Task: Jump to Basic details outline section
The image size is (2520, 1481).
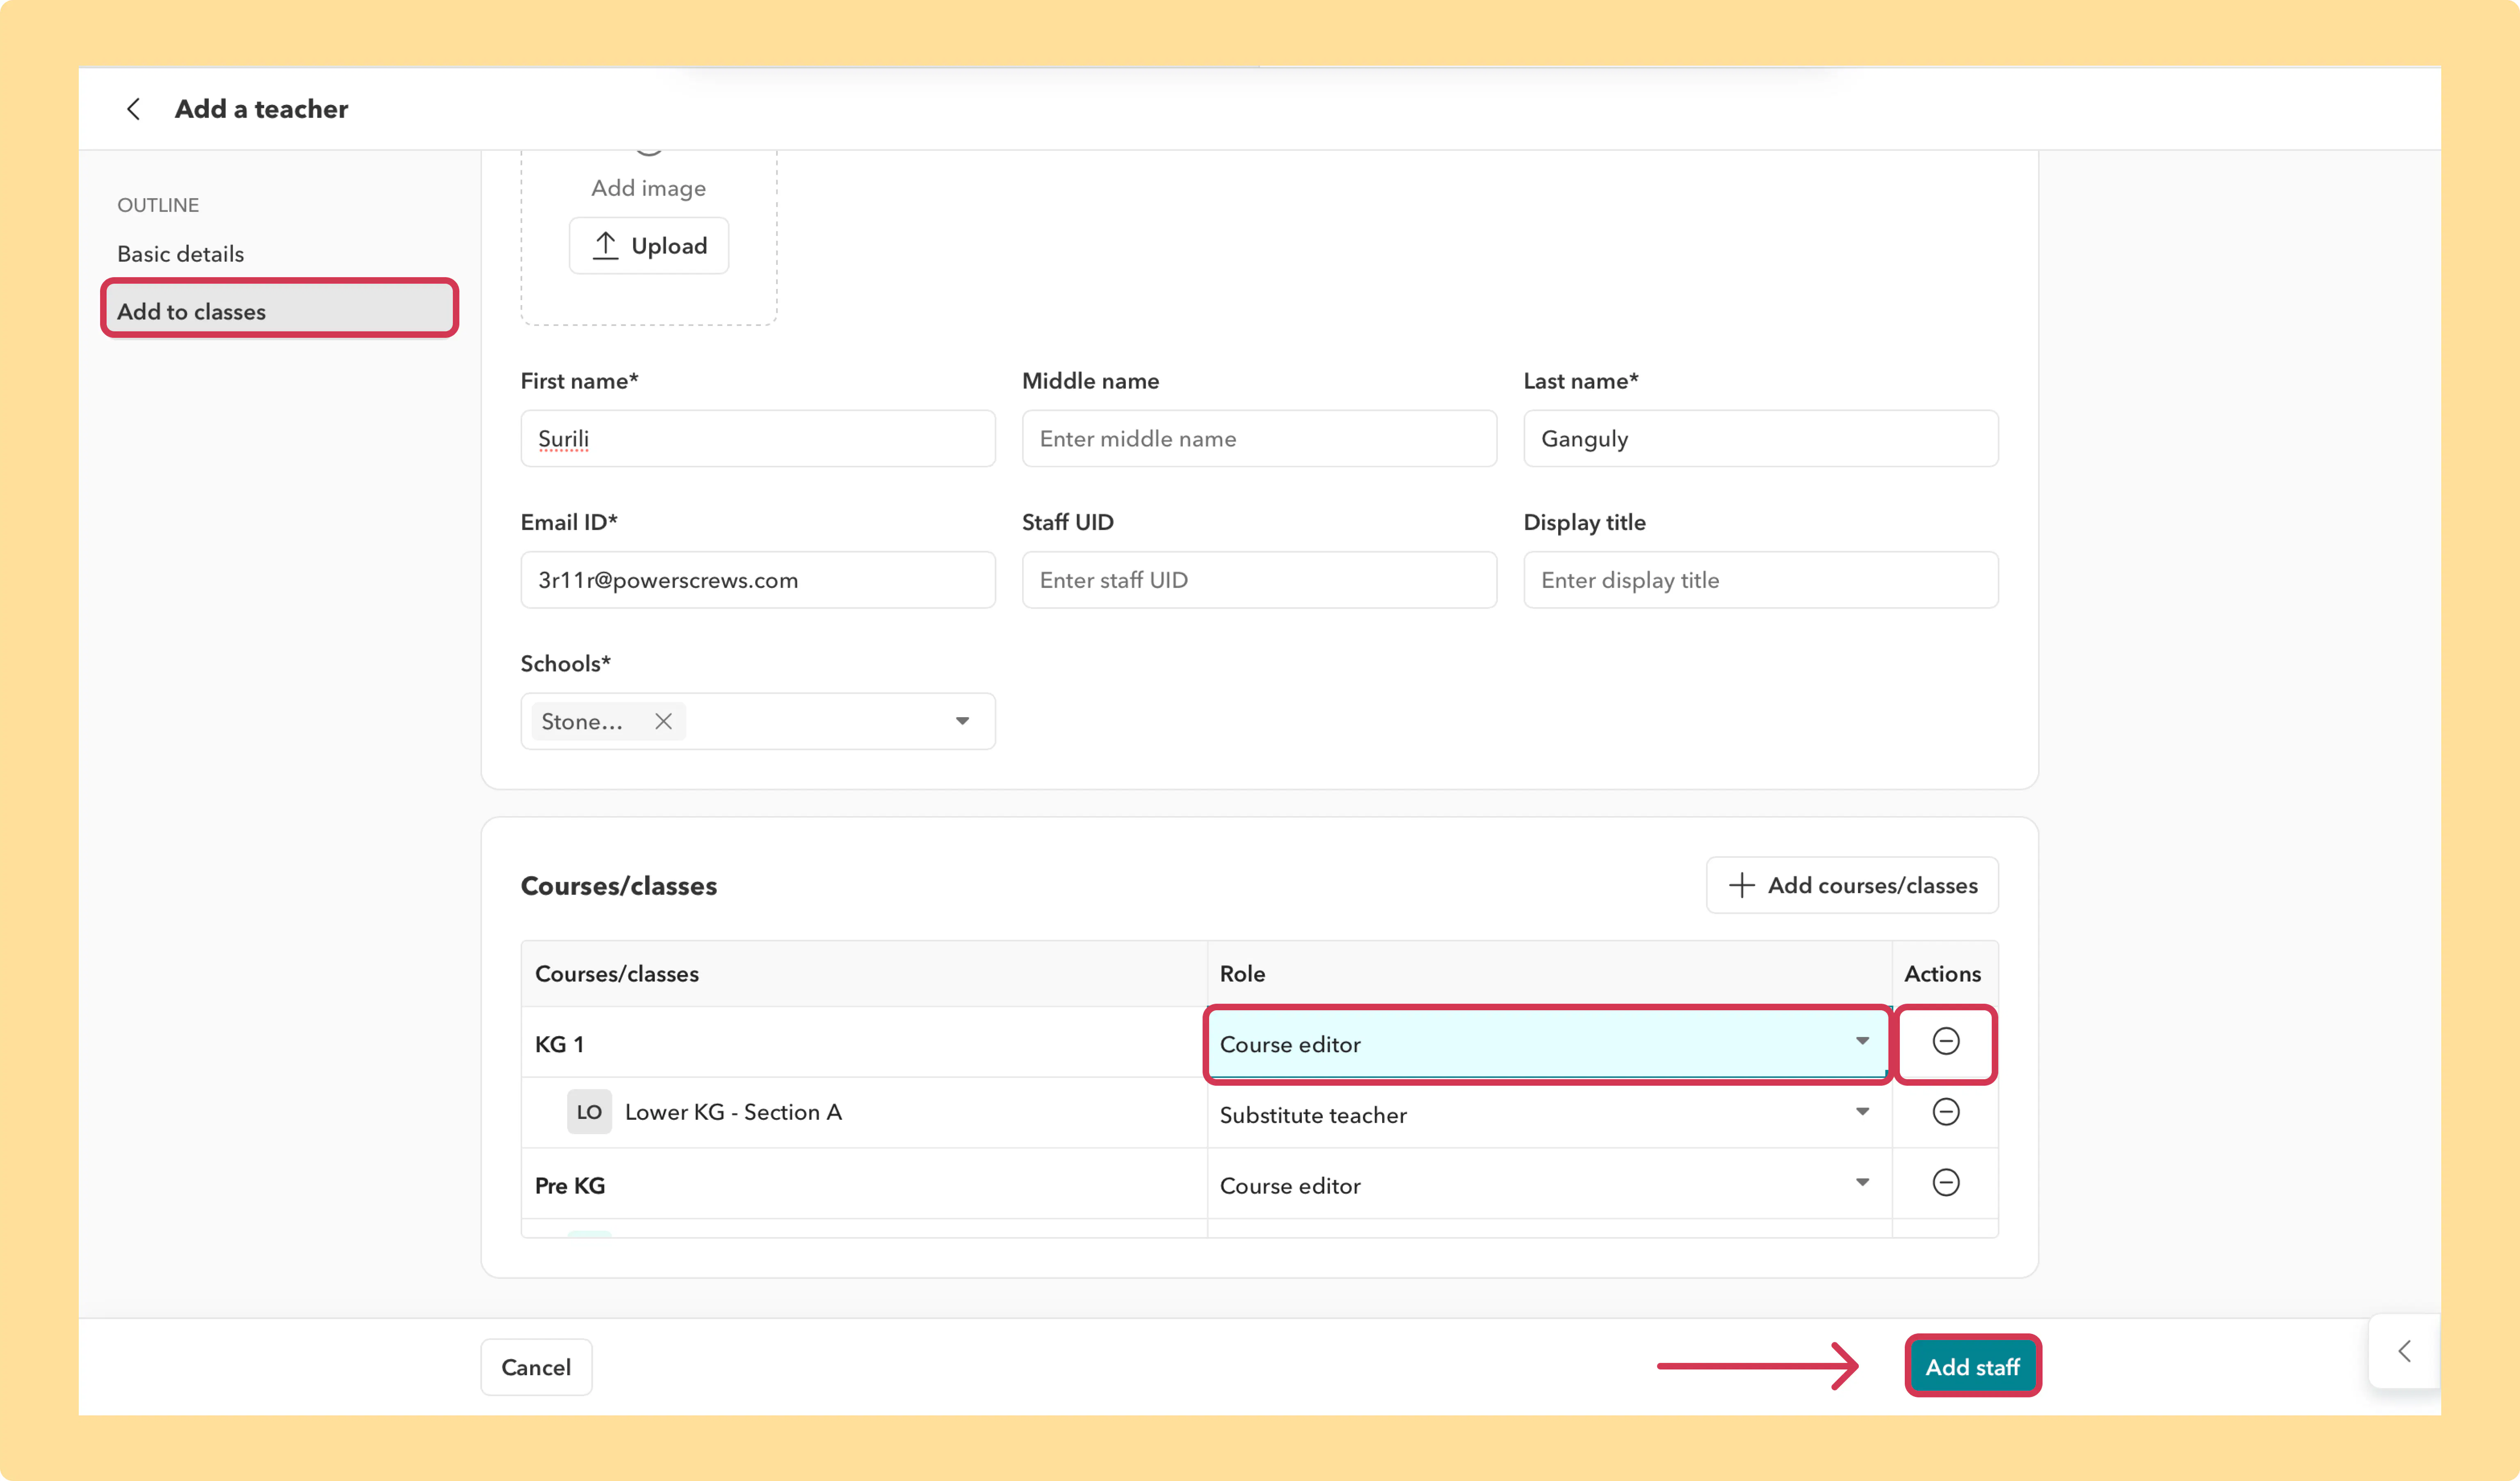Action: [x=180, y=254]
